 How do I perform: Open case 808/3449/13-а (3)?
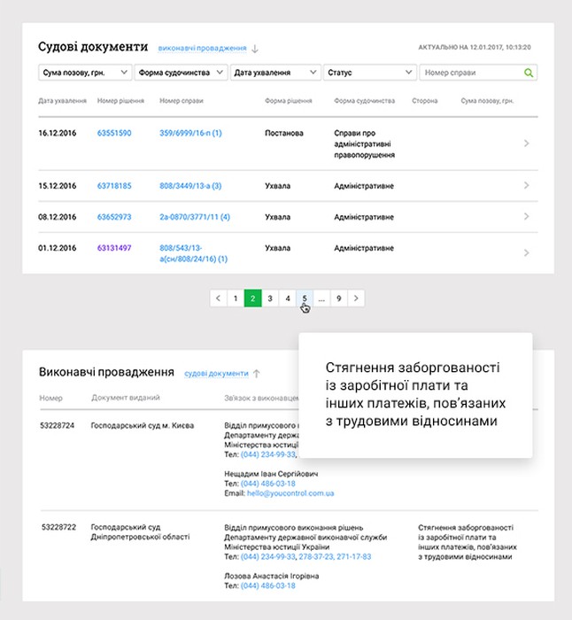(190, 186)
